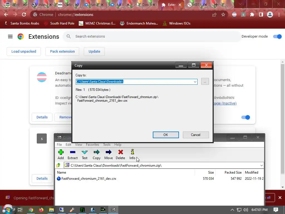Screen dimensions: 285x214
Task: Open Chrome from the taskbar
Action: tap(31, 210)
